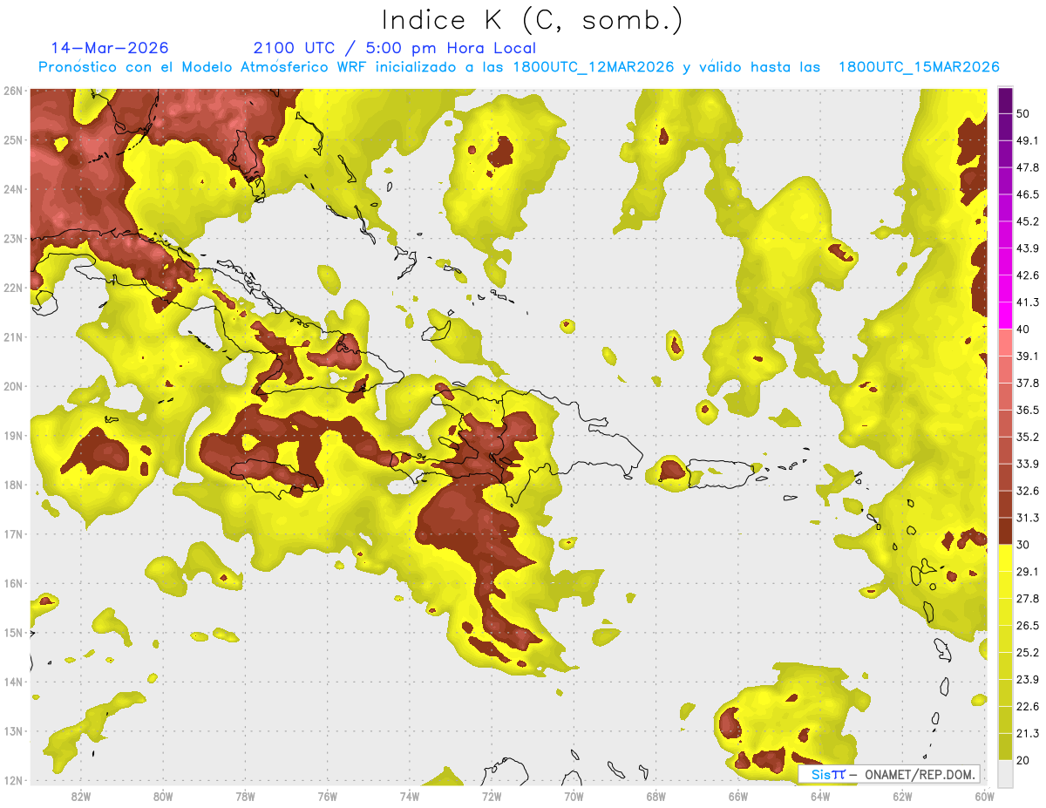Click the "40" legend value
The height and width of the screenshot is (808, 1046).
tap(1023, 329)
